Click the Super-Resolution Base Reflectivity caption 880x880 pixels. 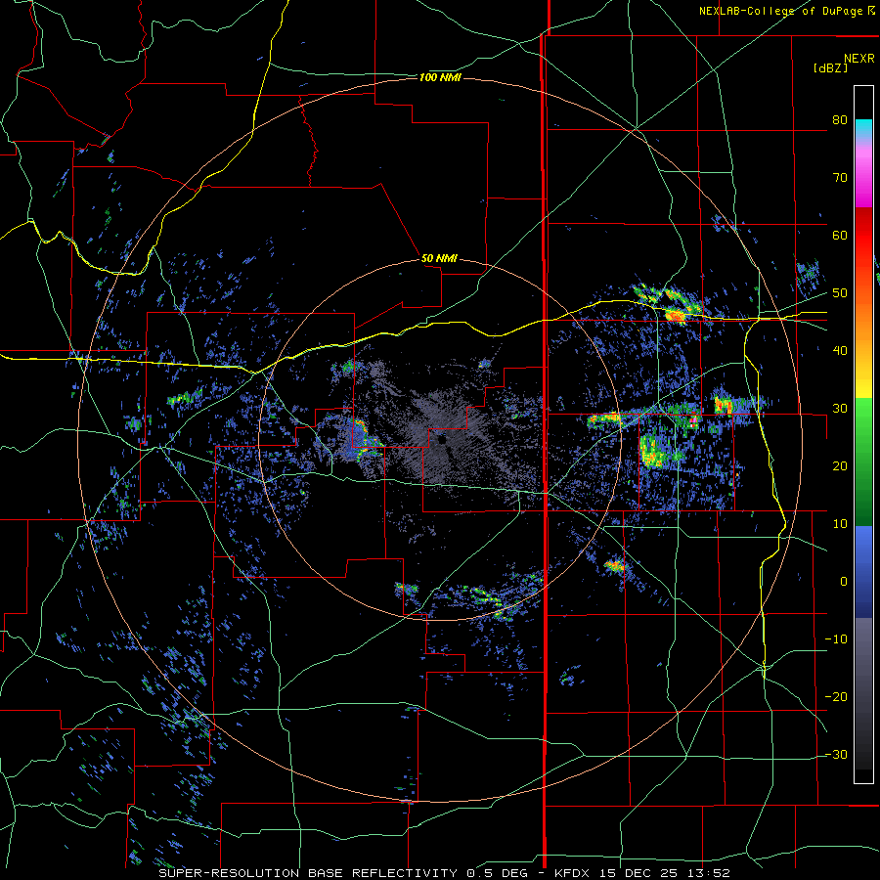tap(445, 873)
